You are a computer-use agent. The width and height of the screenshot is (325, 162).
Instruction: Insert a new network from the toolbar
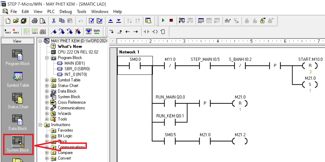pyautogui.click(x=8, y=32)
